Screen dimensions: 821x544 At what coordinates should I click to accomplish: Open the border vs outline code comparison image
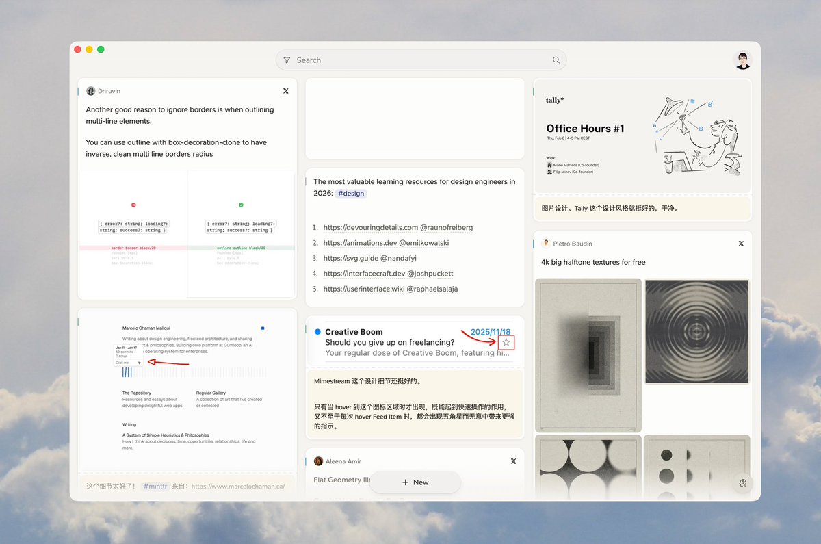[187, 234]
